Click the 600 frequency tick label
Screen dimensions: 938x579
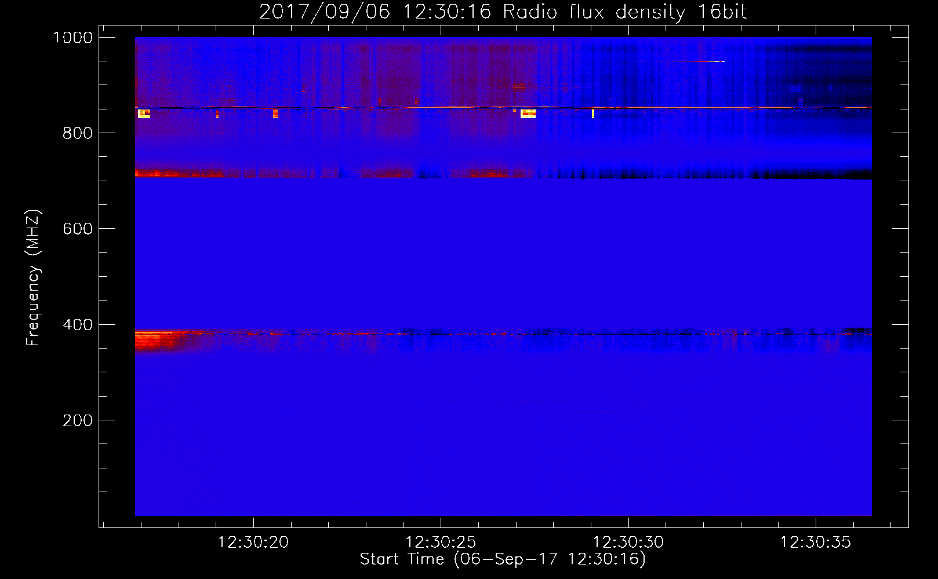(78, 229)
